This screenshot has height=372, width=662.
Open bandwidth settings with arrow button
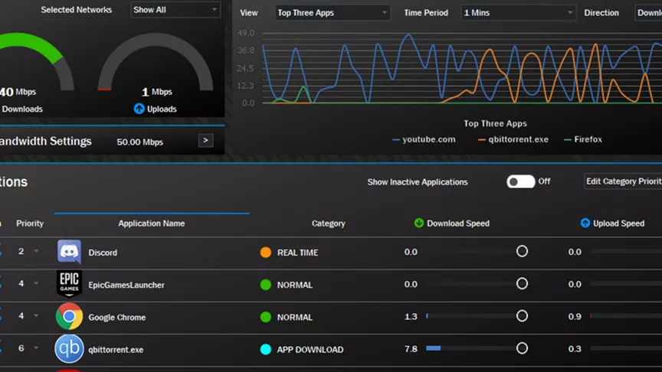pyautogui.click(x=205, y=141)
